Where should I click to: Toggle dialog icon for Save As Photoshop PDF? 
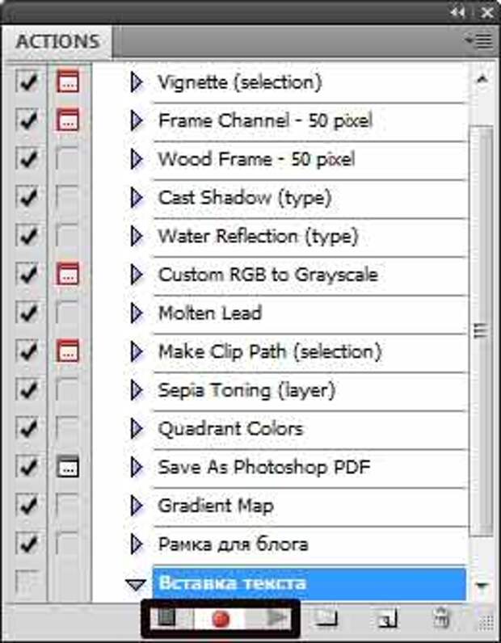coord(68,466)
